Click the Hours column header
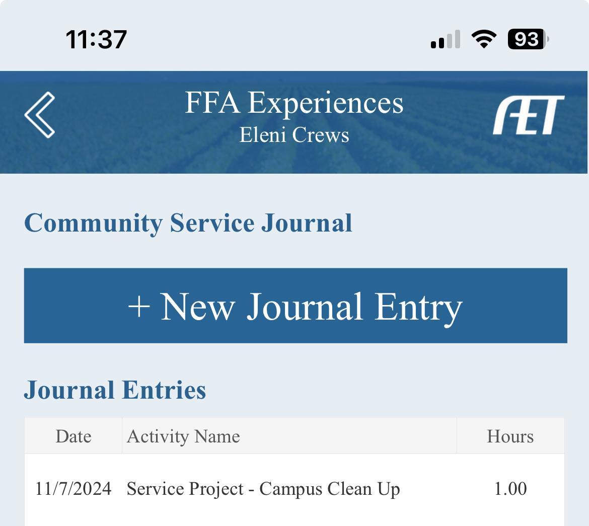 click(x=510, y=436)
